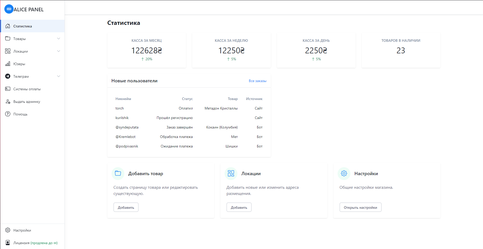Viewport: 483px width, 249px height.
Task: Click the Telegram paper-plane icon in the sidebar
Action: pos(8,76)
